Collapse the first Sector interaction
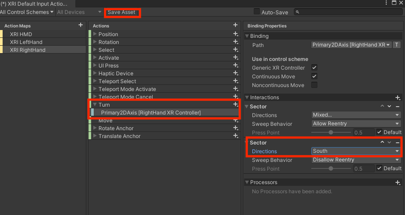Viewport: 405px width, 215px height. 247,107
